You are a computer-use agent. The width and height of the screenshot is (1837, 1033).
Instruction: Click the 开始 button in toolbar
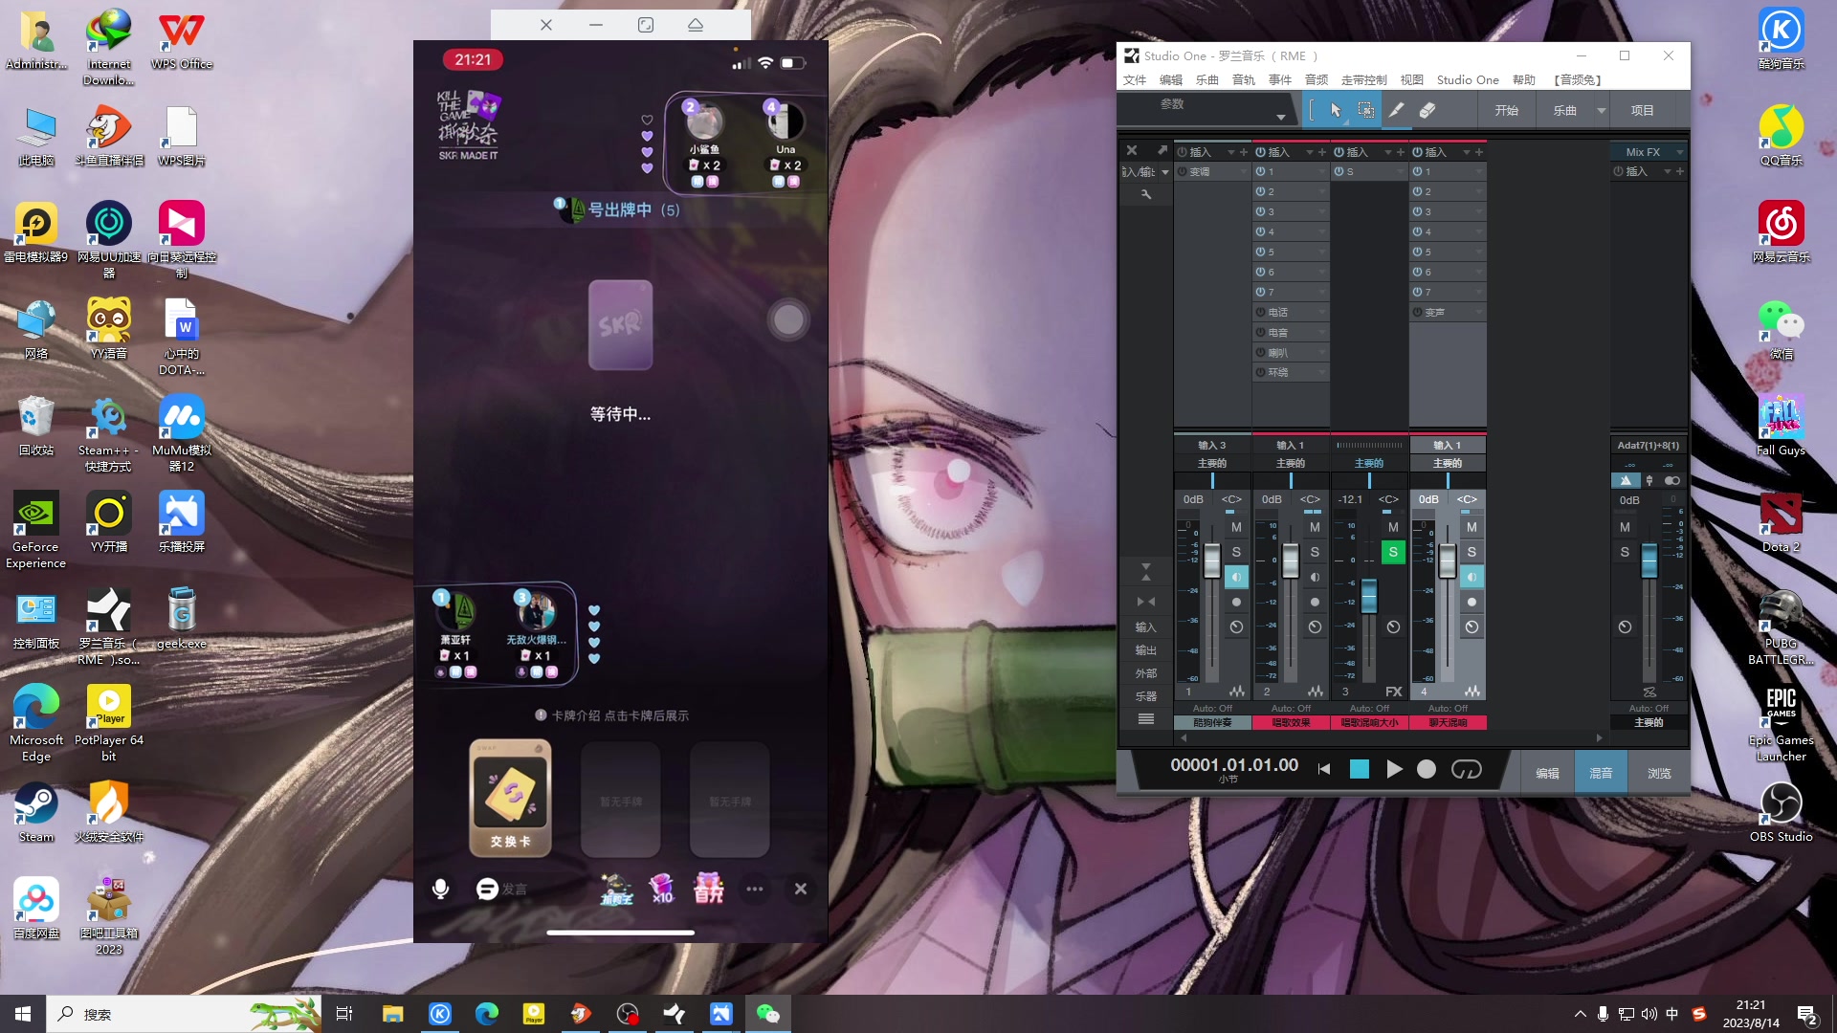(x=1507, y=110)
